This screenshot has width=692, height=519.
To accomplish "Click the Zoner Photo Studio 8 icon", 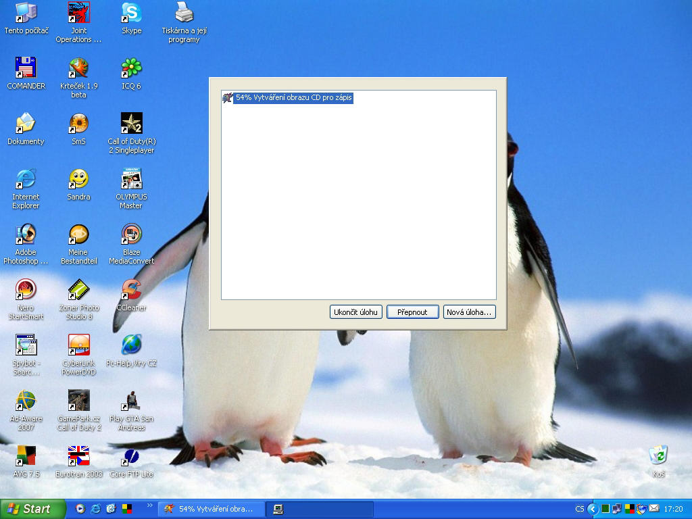I will coord(78,290).
